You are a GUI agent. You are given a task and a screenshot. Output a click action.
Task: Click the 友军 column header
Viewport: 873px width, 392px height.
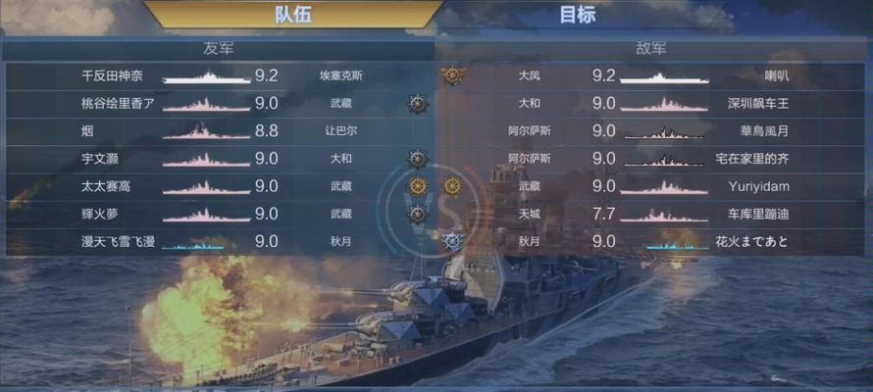[219, 48]
